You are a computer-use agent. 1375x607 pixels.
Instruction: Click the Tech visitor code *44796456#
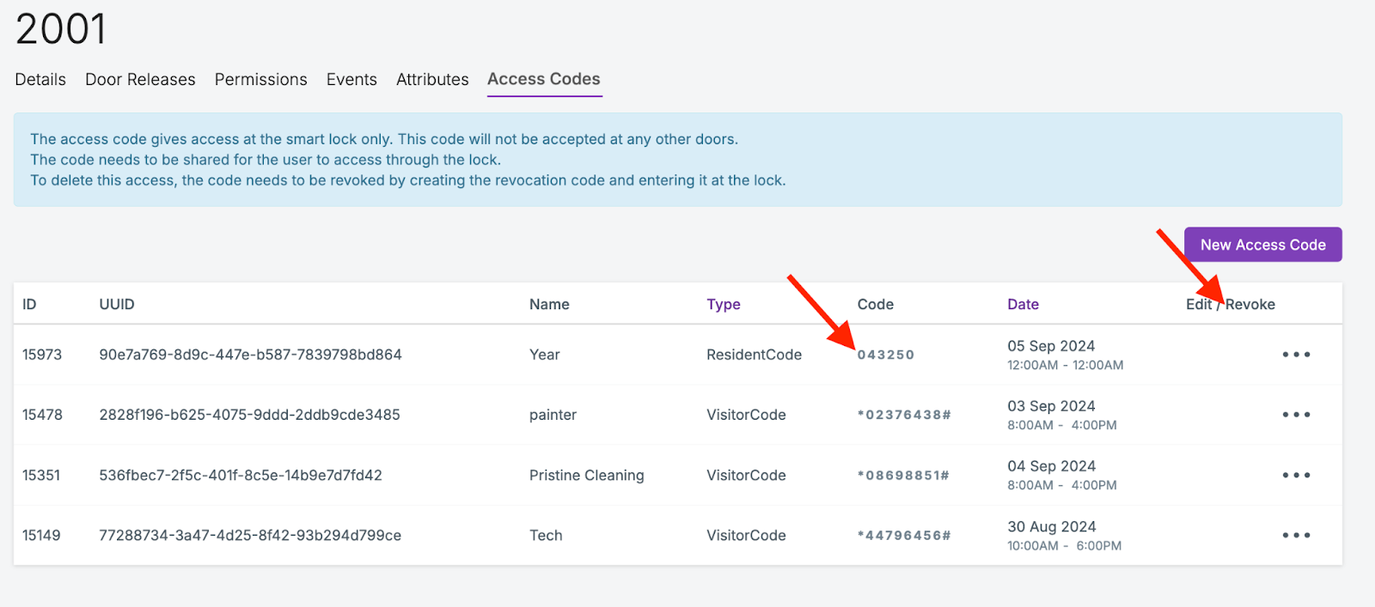[904, 536]
